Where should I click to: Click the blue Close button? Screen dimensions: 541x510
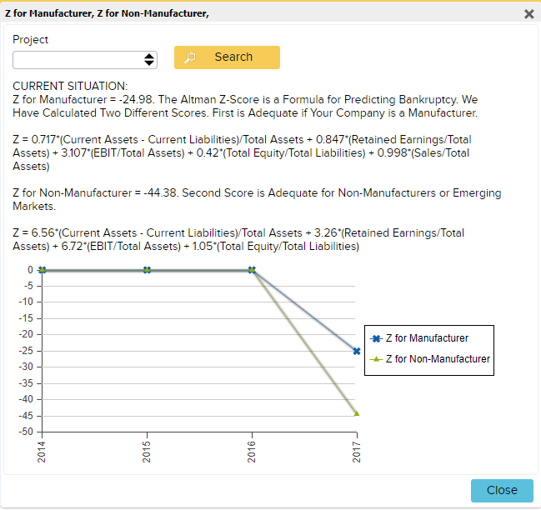pyautogui.click(x=501, y=490)
